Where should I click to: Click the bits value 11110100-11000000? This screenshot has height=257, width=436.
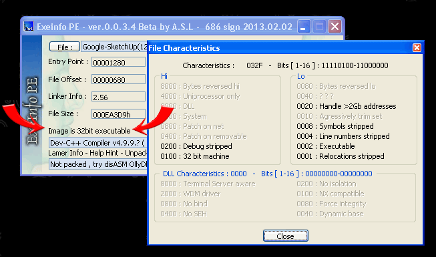[355, 65]
